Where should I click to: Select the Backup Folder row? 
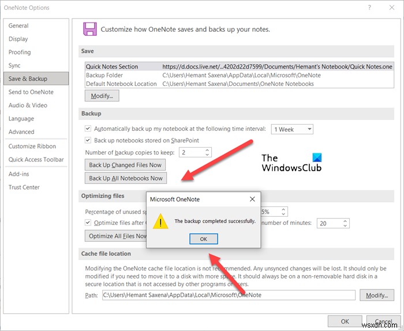(x=239, y=75)
